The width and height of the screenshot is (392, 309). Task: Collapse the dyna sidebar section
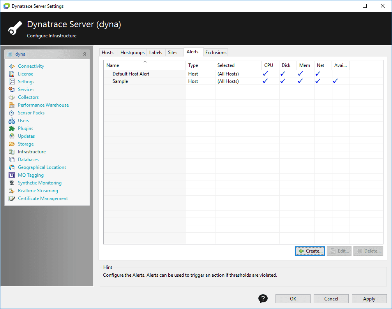[85, 54]
